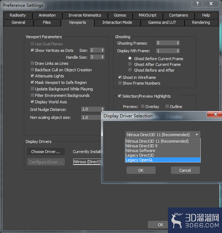
Task: Click the vertex Size spinner arrows
Action: pyautogui.click(x=102, y=50)
